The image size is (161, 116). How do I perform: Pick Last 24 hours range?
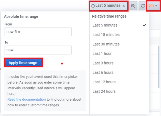click(104, 91)
